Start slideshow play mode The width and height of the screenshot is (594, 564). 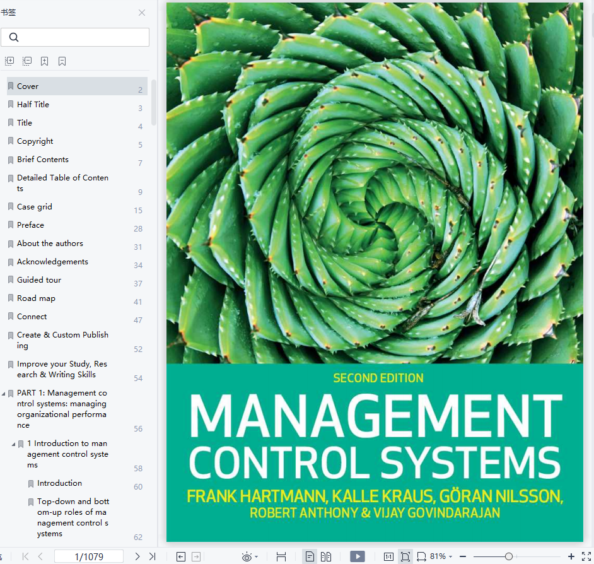pyautogui.click(x=358, y=556)
